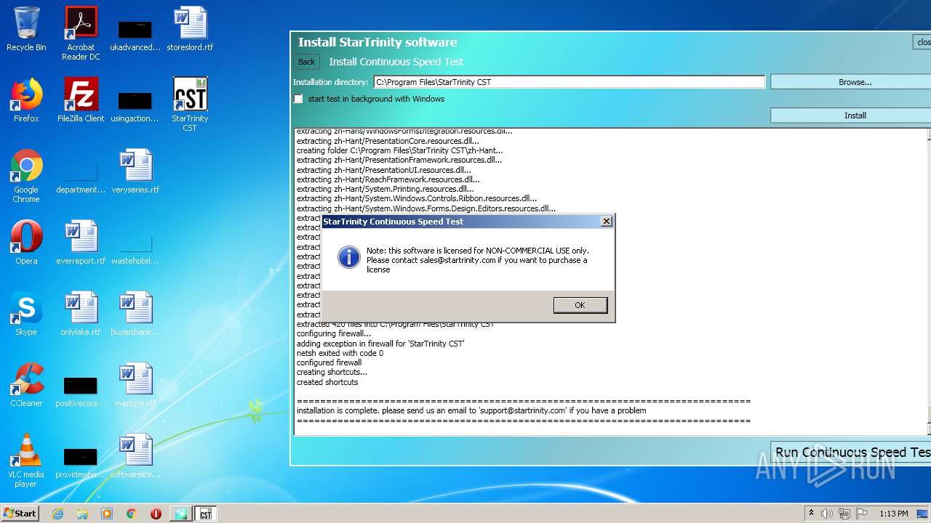Launch Acrobat Reader DC shortcut
The image size is (931, 523).
tap(81, 33)
